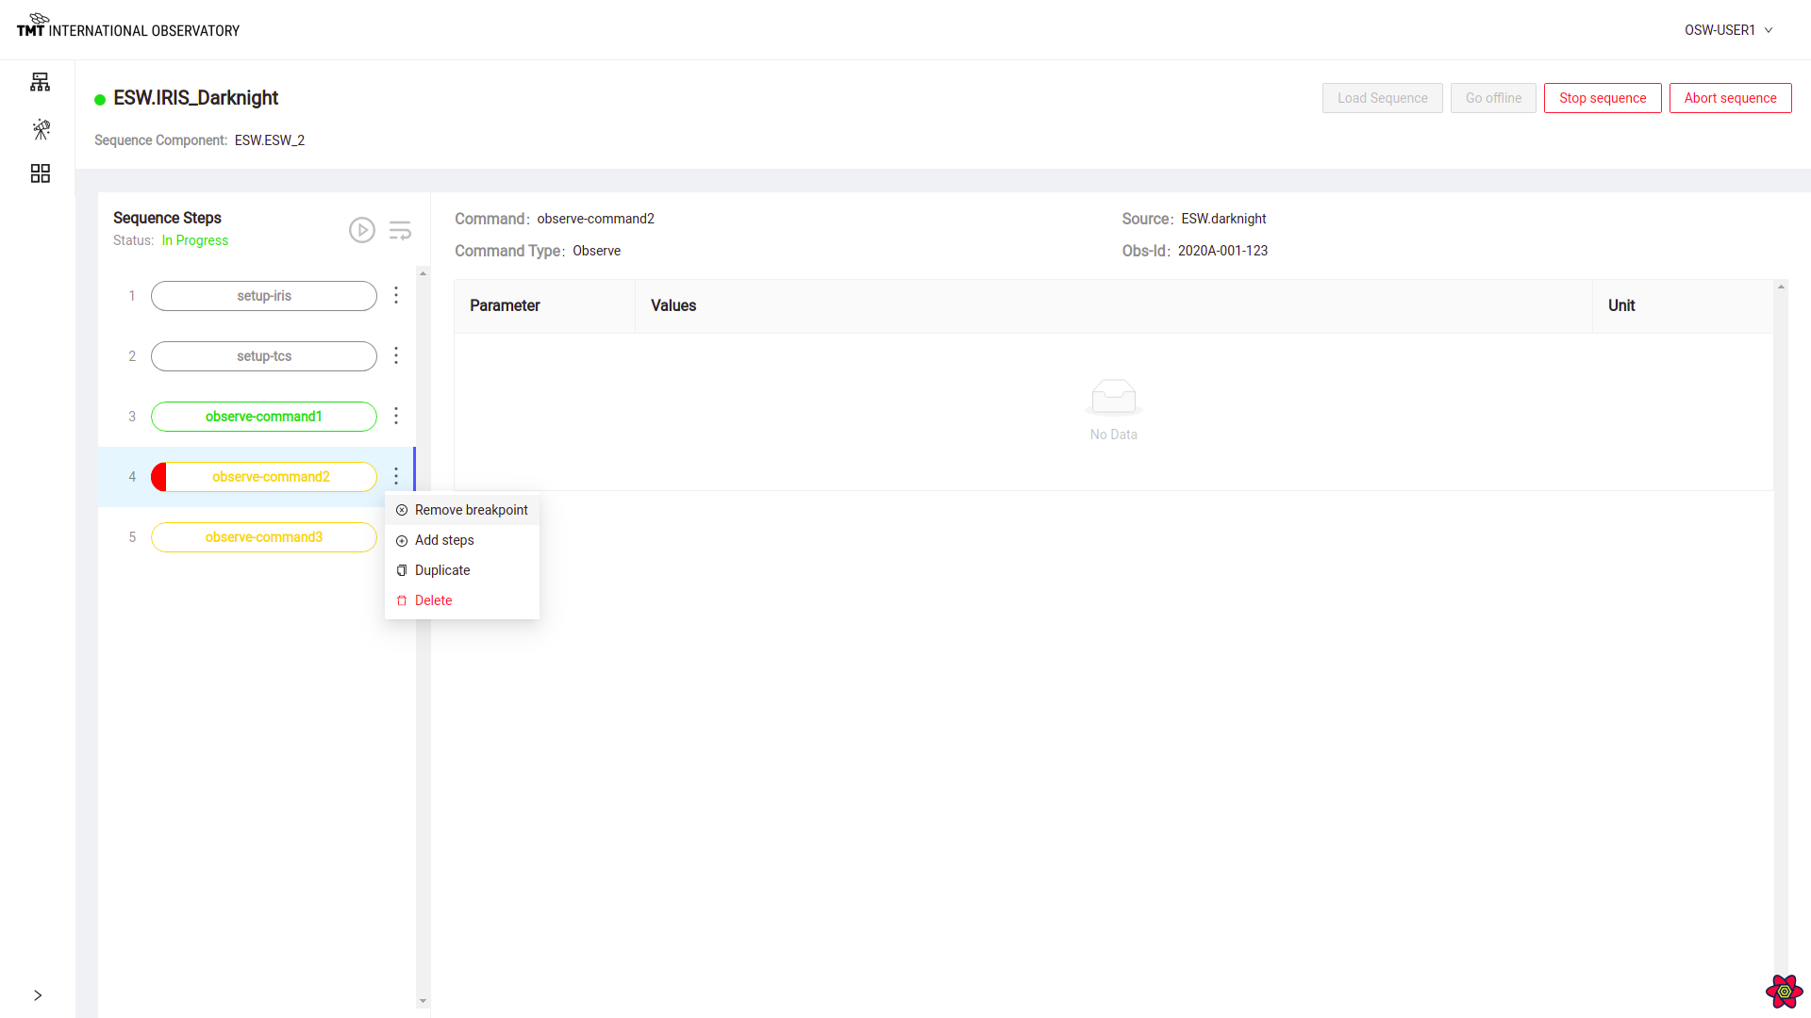Click the No Data empty box icon
Image resolution: width=1811 pixels, height=1018 pixels.
[x=1114, y=397]
